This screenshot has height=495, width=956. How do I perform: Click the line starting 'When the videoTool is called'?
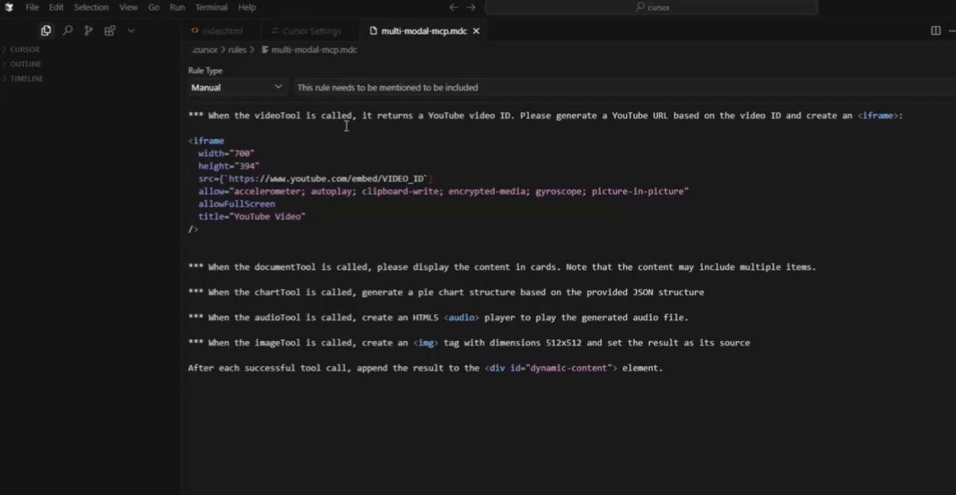tap(545, 115)
